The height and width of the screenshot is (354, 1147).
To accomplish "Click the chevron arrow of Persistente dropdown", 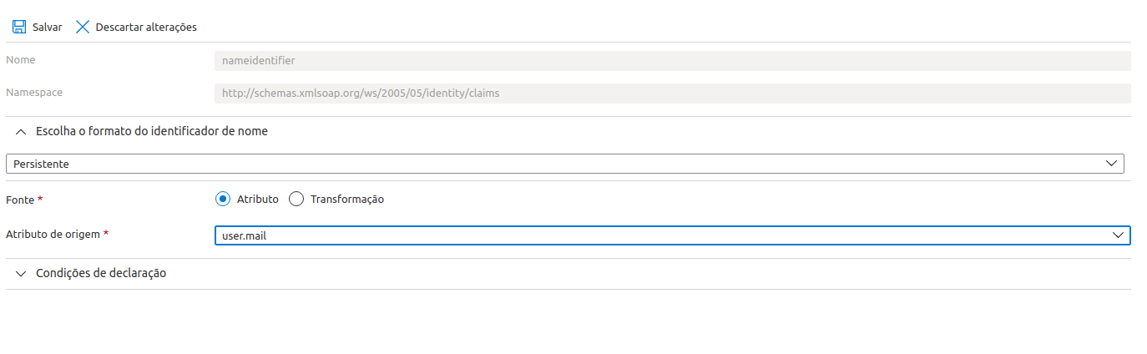I will [1111, 164].
